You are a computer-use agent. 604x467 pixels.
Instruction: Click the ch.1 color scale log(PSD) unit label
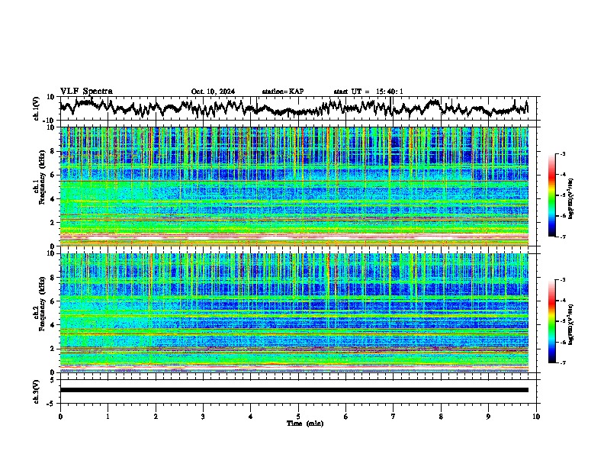coord(571,198)
